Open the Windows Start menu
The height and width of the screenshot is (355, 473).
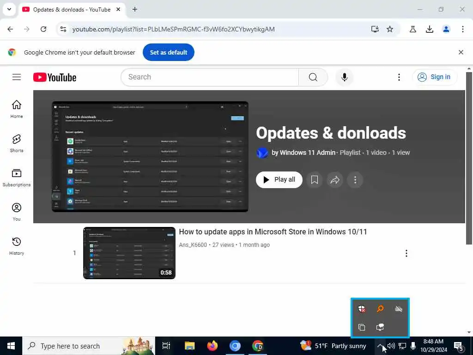pos(11,346)
